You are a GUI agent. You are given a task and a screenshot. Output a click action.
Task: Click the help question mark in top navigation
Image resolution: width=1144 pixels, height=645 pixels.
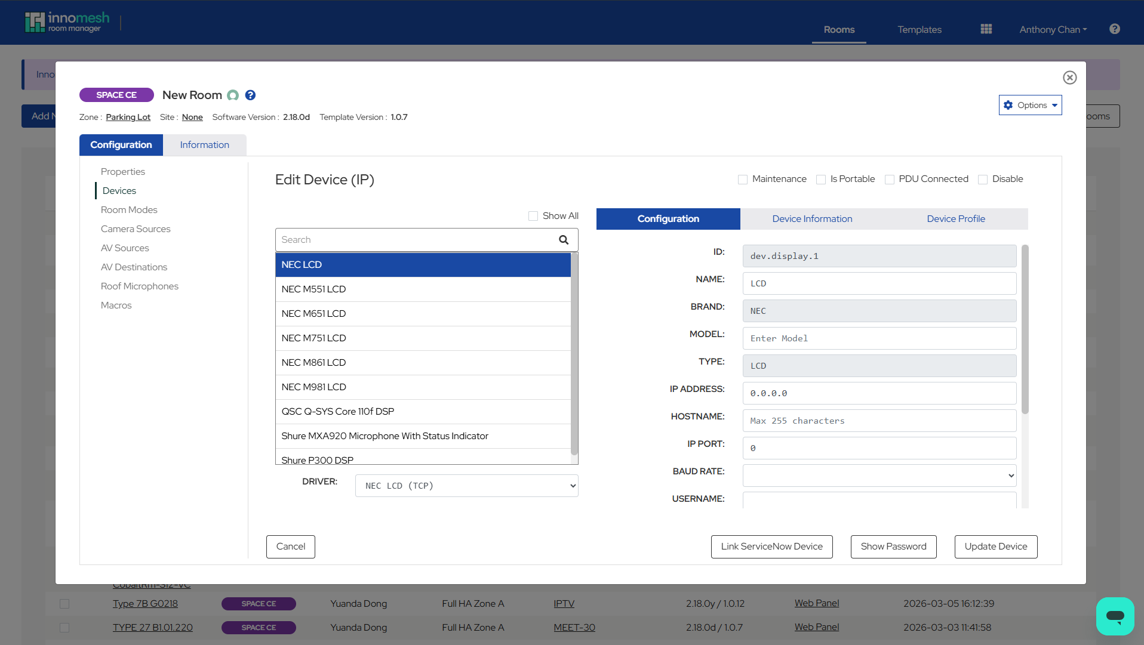(x=1114, y=29)
